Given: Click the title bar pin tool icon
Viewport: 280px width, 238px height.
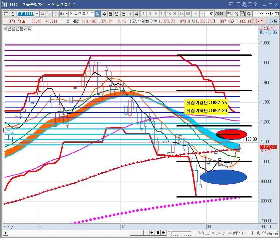Looking at the screenshot, I should pos(244,4).
